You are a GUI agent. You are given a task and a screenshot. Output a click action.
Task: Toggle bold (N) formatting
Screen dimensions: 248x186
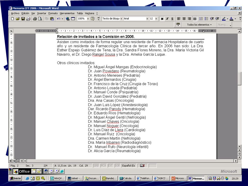(x=162, y=19)
